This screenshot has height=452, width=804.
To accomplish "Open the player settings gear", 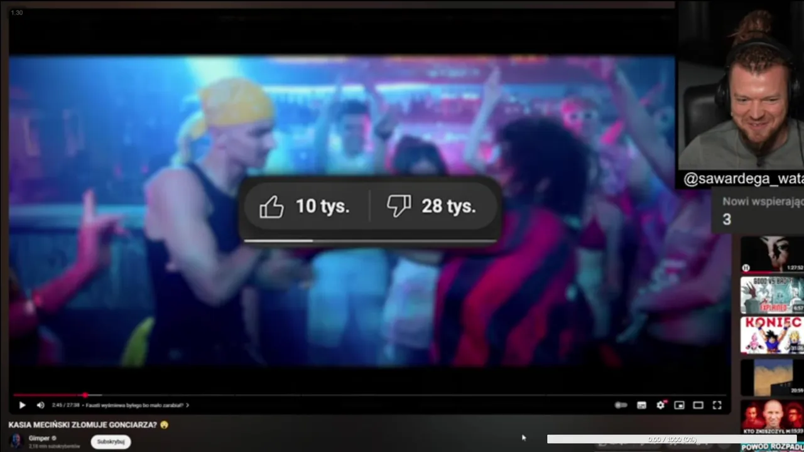I will 660,406.
